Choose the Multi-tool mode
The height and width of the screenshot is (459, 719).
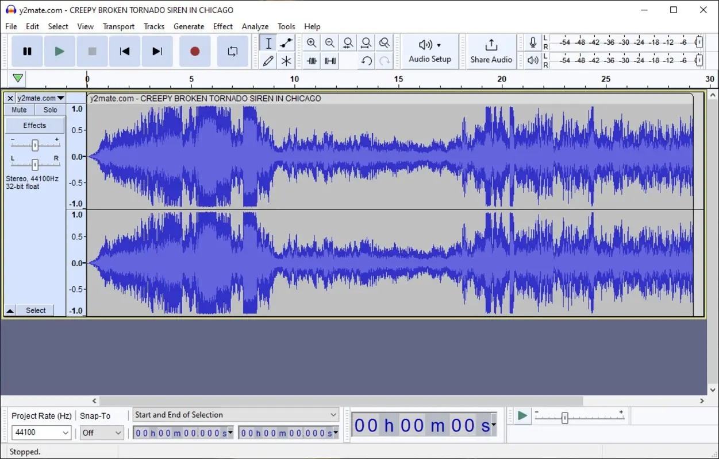[286, 60]
